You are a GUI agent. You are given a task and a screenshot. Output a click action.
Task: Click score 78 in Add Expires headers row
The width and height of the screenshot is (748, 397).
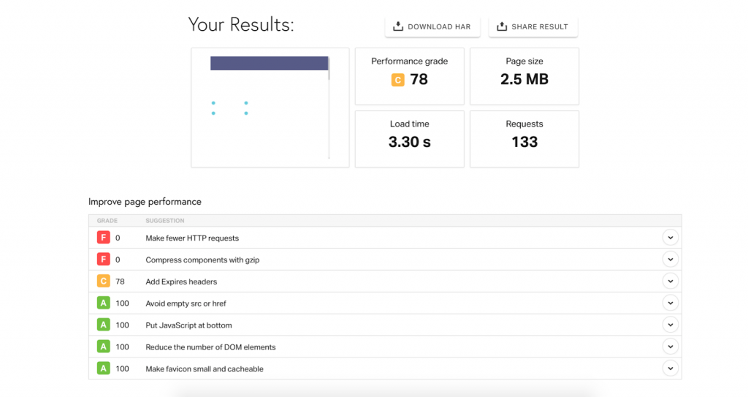[120, 282]
